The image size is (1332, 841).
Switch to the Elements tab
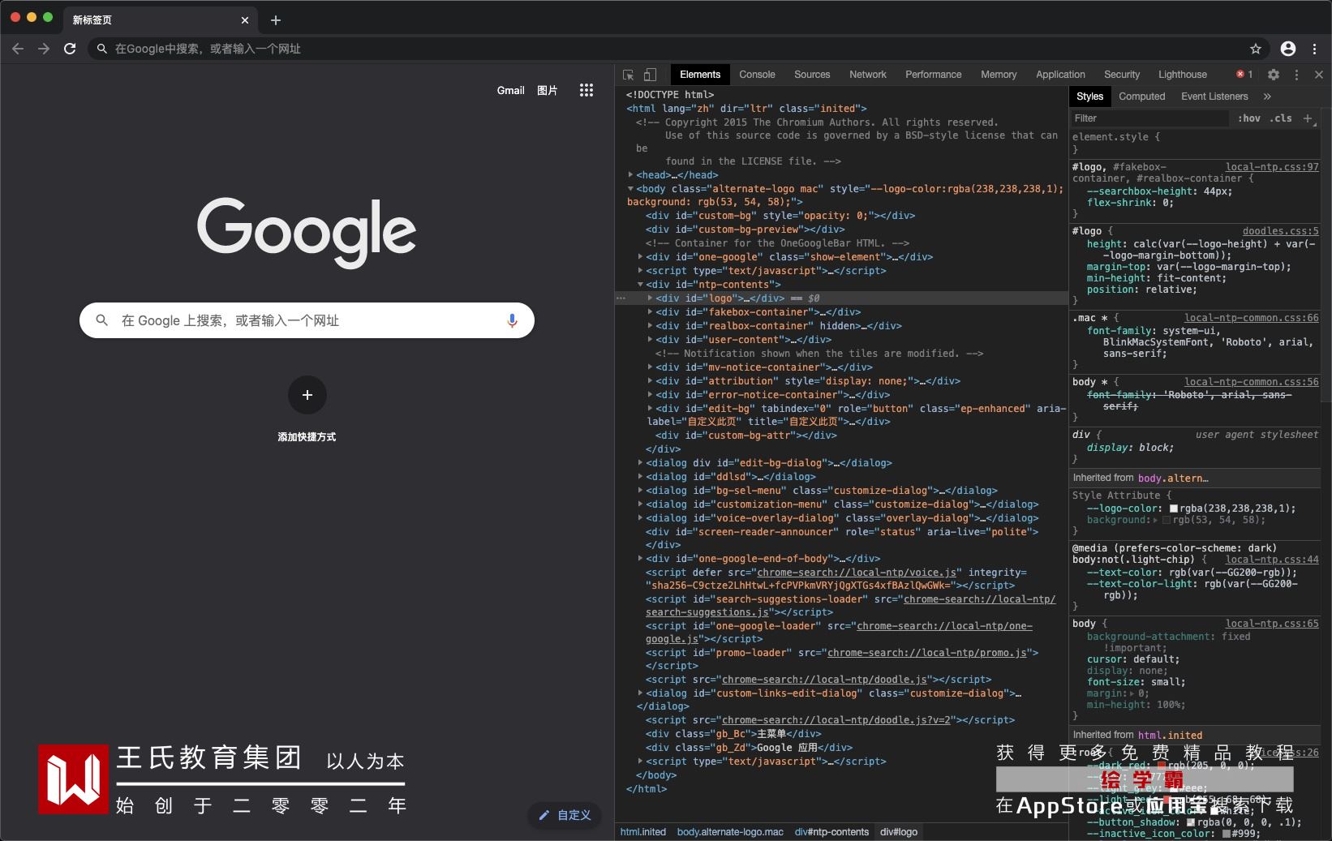point(700,75)
